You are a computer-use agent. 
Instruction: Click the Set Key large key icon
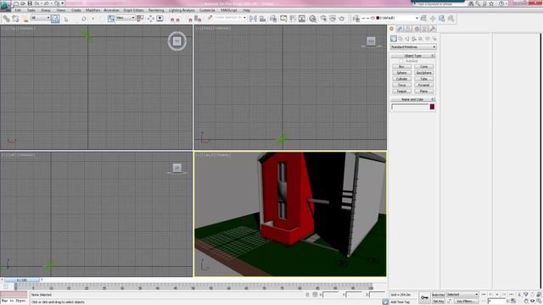[x=424, y=297]
